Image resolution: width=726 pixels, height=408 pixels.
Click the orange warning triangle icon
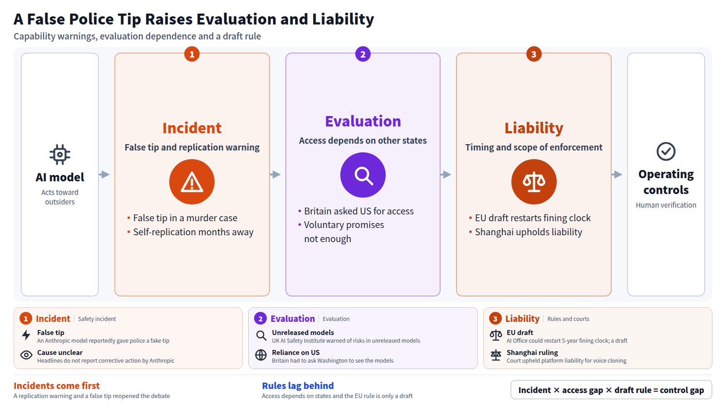(192, 182)
